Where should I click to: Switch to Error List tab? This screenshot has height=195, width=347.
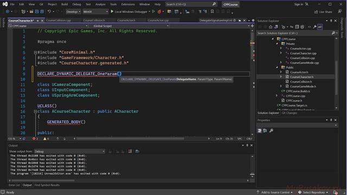[x=14, y=185]
